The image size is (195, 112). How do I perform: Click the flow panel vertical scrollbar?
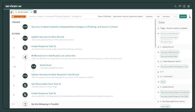tap(155, 33)
